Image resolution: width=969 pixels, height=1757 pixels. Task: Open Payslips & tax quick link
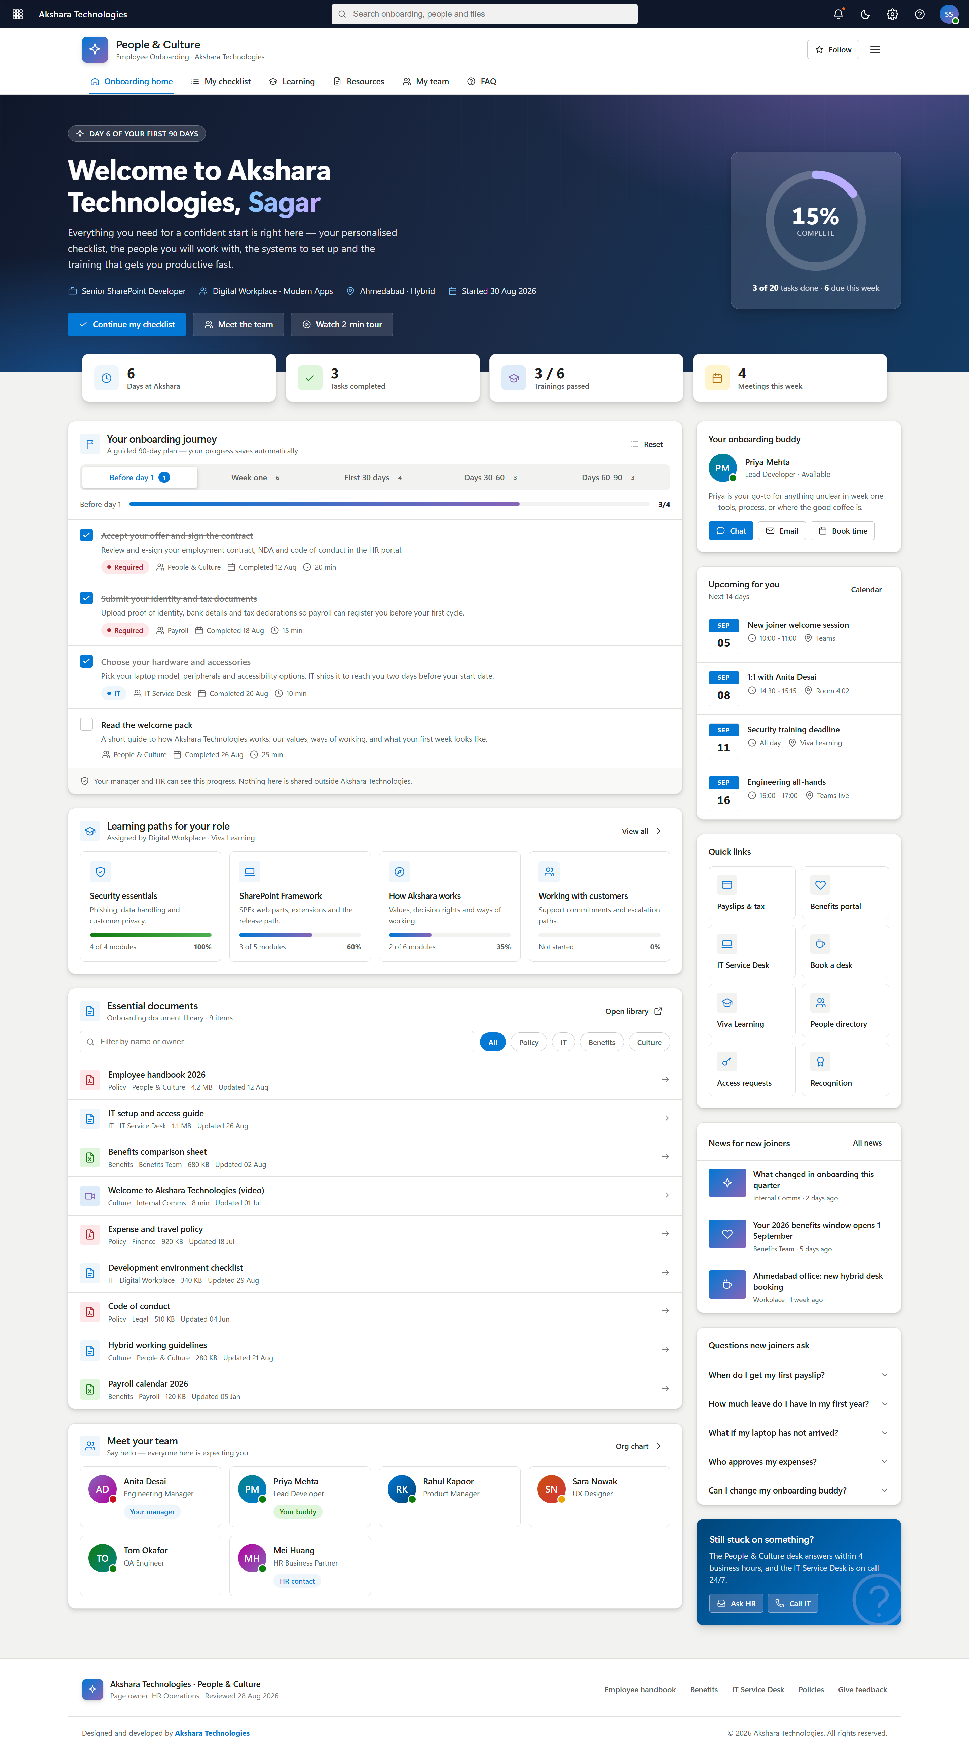coord(751,893)
